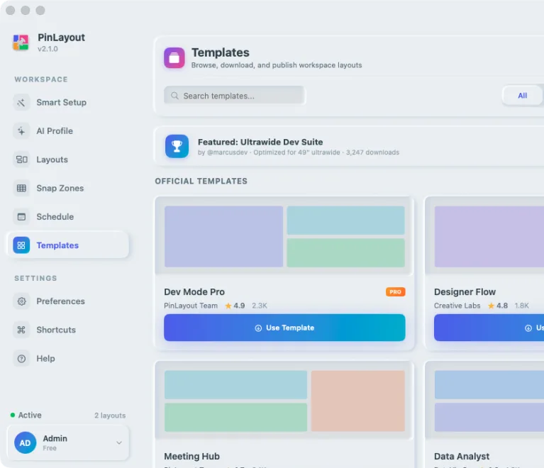Click the Help question mark icon
Viewport: 544px width, 468px height.
tap(21, 359)
